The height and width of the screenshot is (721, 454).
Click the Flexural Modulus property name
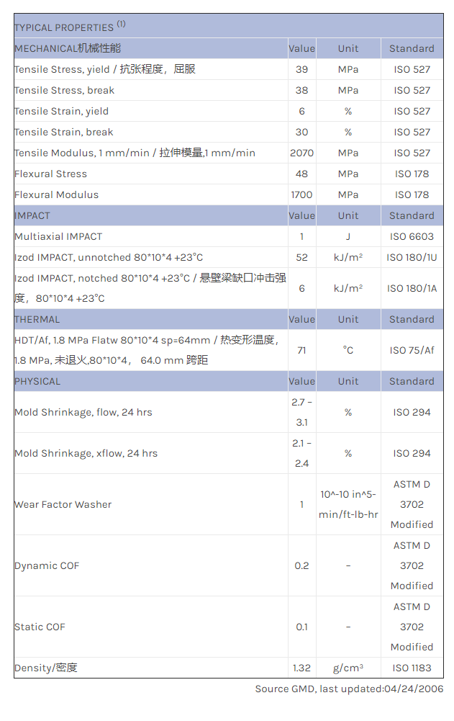(x=56, y=194)
